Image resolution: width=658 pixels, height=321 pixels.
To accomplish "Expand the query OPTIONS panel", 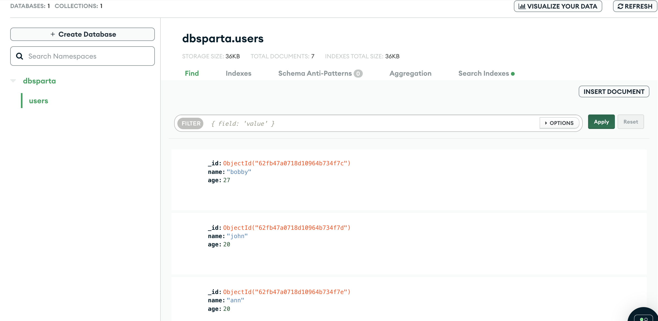I will pyautogui.click(x=559, y=123).
